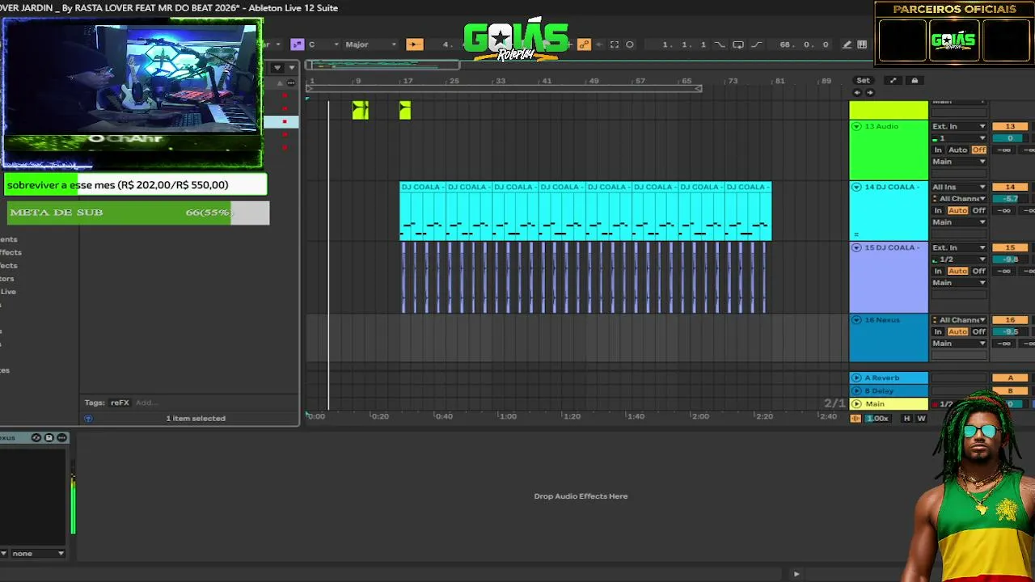Unfold the B Delay return track
1035x582 pixels.
coord(856,390)
